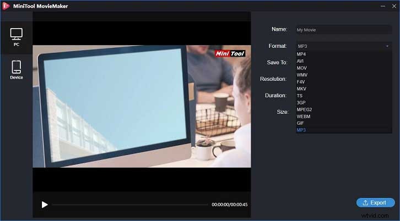The height and width of the screenshot is (221, 400).
Task: Collapse the Format dropdown showing MP3
Action: click(x=344, y=46)
